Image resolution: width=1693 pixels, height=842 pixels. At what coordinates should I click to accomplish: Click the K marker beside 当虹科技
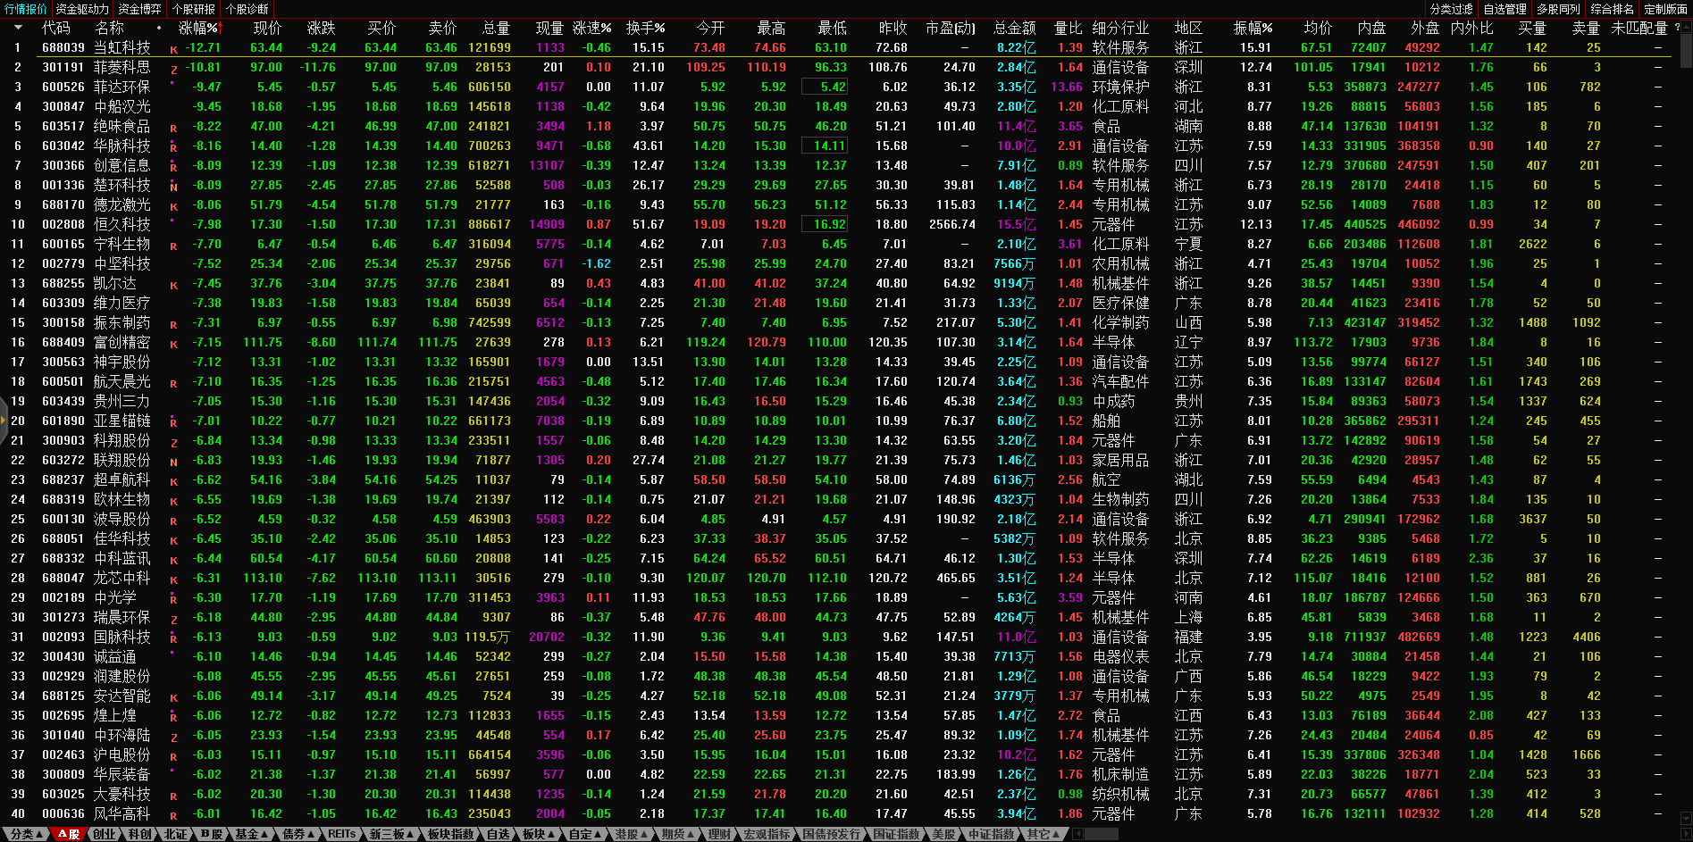tap(173, 50)
